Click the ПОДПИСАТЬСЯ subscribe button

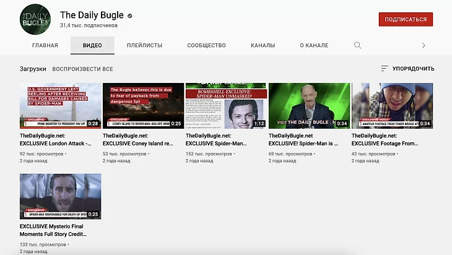406,19
